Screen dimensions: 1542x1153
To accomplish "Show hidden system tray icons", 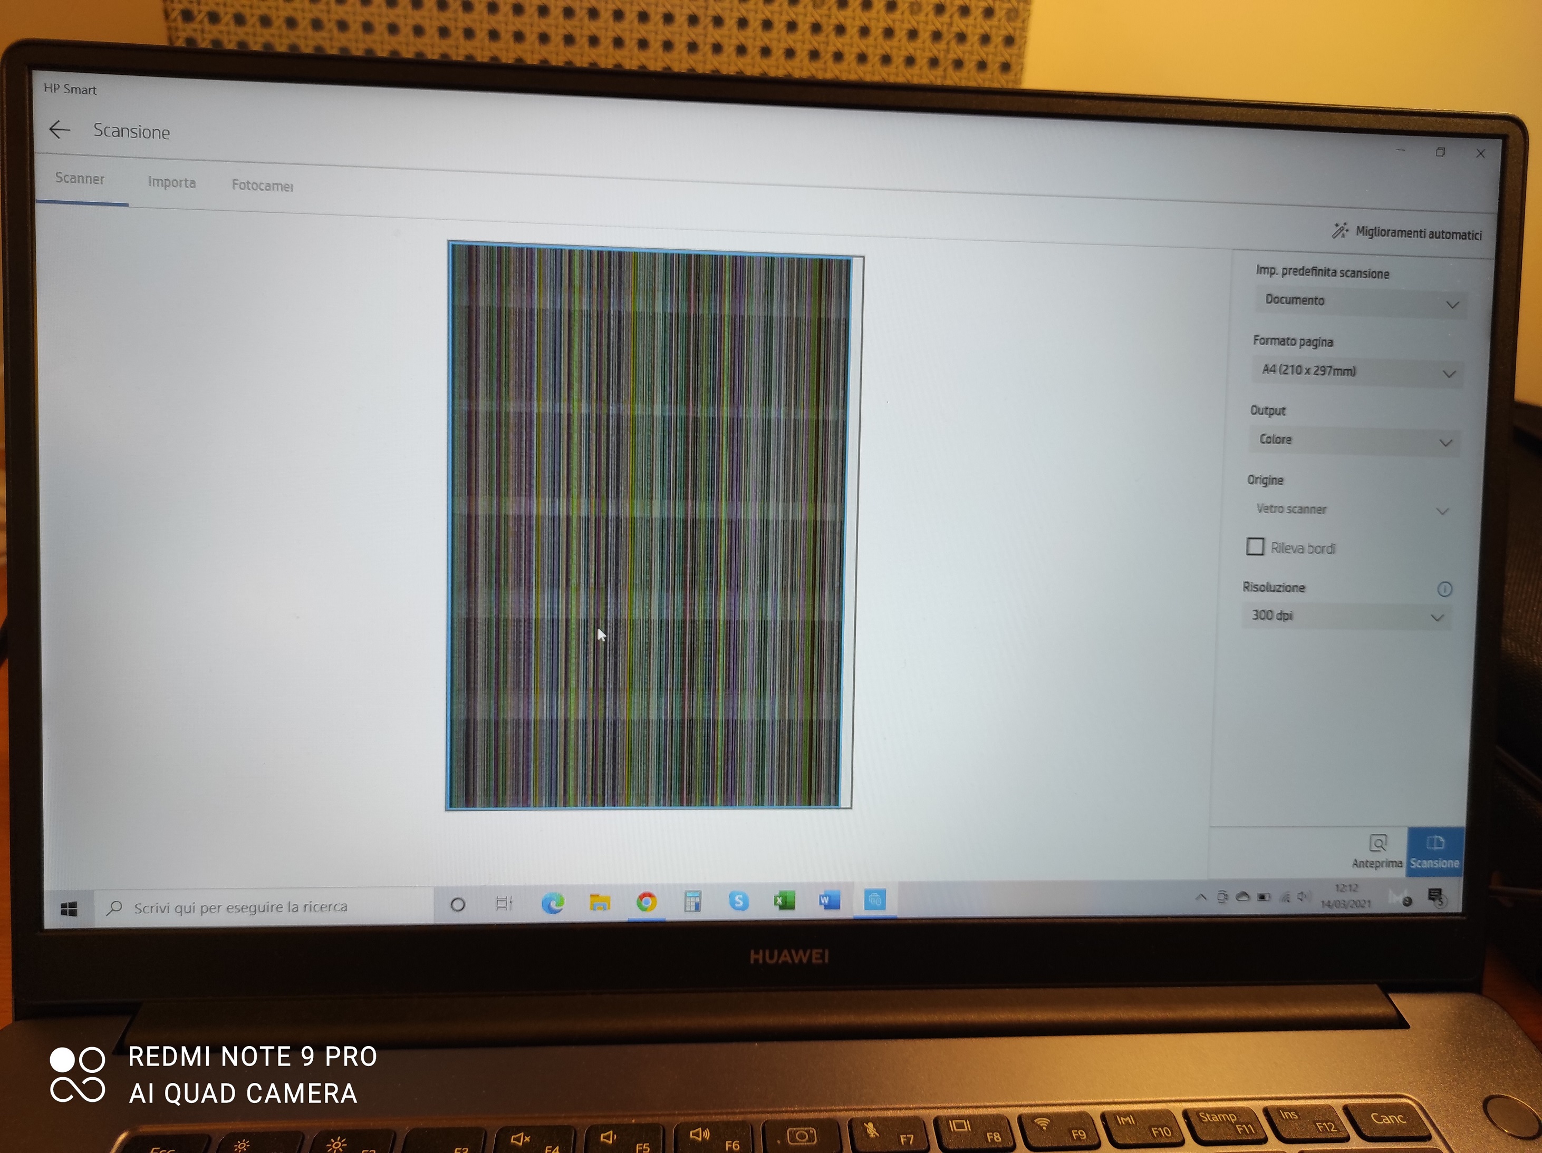I will click(x=1200, y=897).
